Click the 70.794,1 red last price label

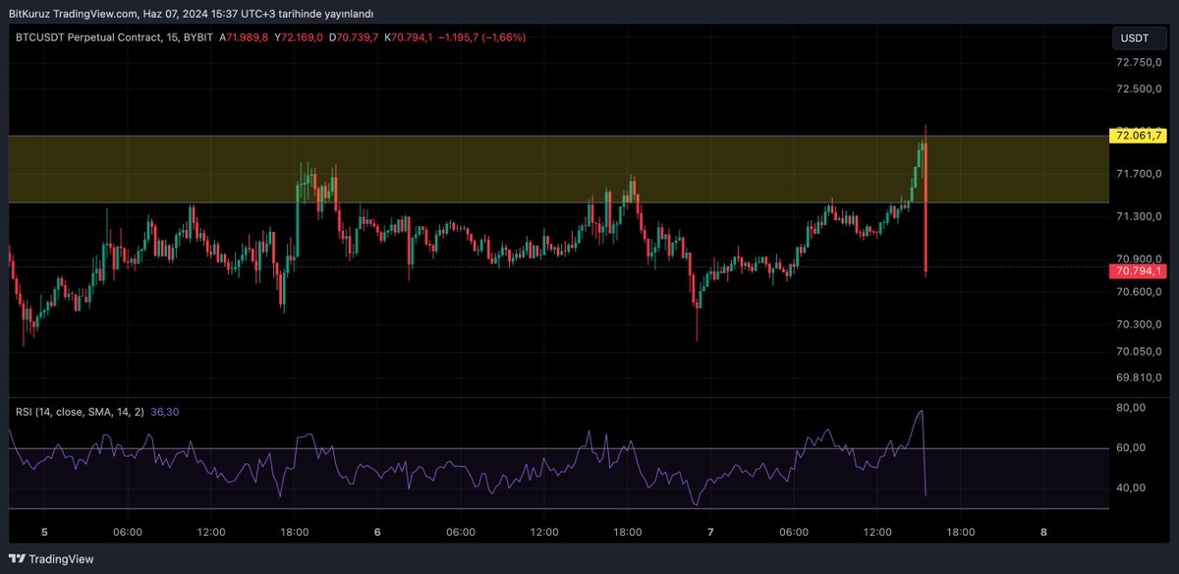click(1137, 271)
